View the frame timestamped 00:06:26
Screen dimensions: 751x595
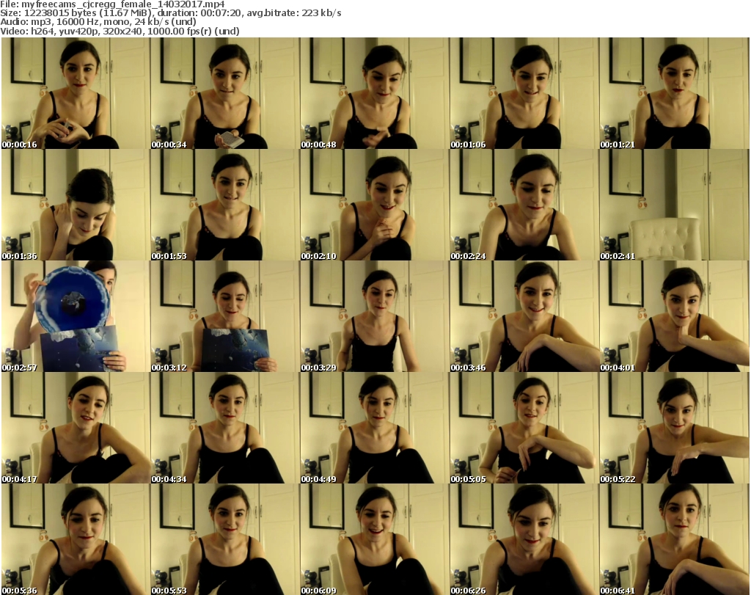[524, 539]
